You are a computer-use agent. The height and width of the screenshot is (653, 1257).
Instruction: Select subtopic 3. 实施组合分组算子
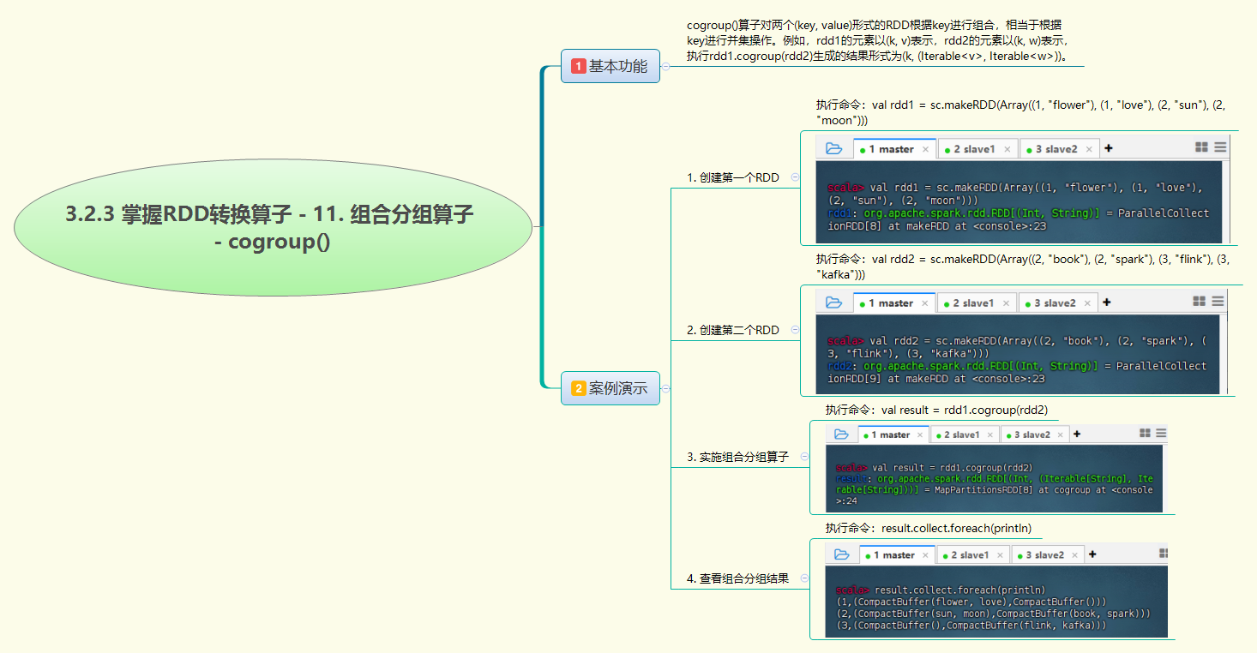(x=738, y=457)
